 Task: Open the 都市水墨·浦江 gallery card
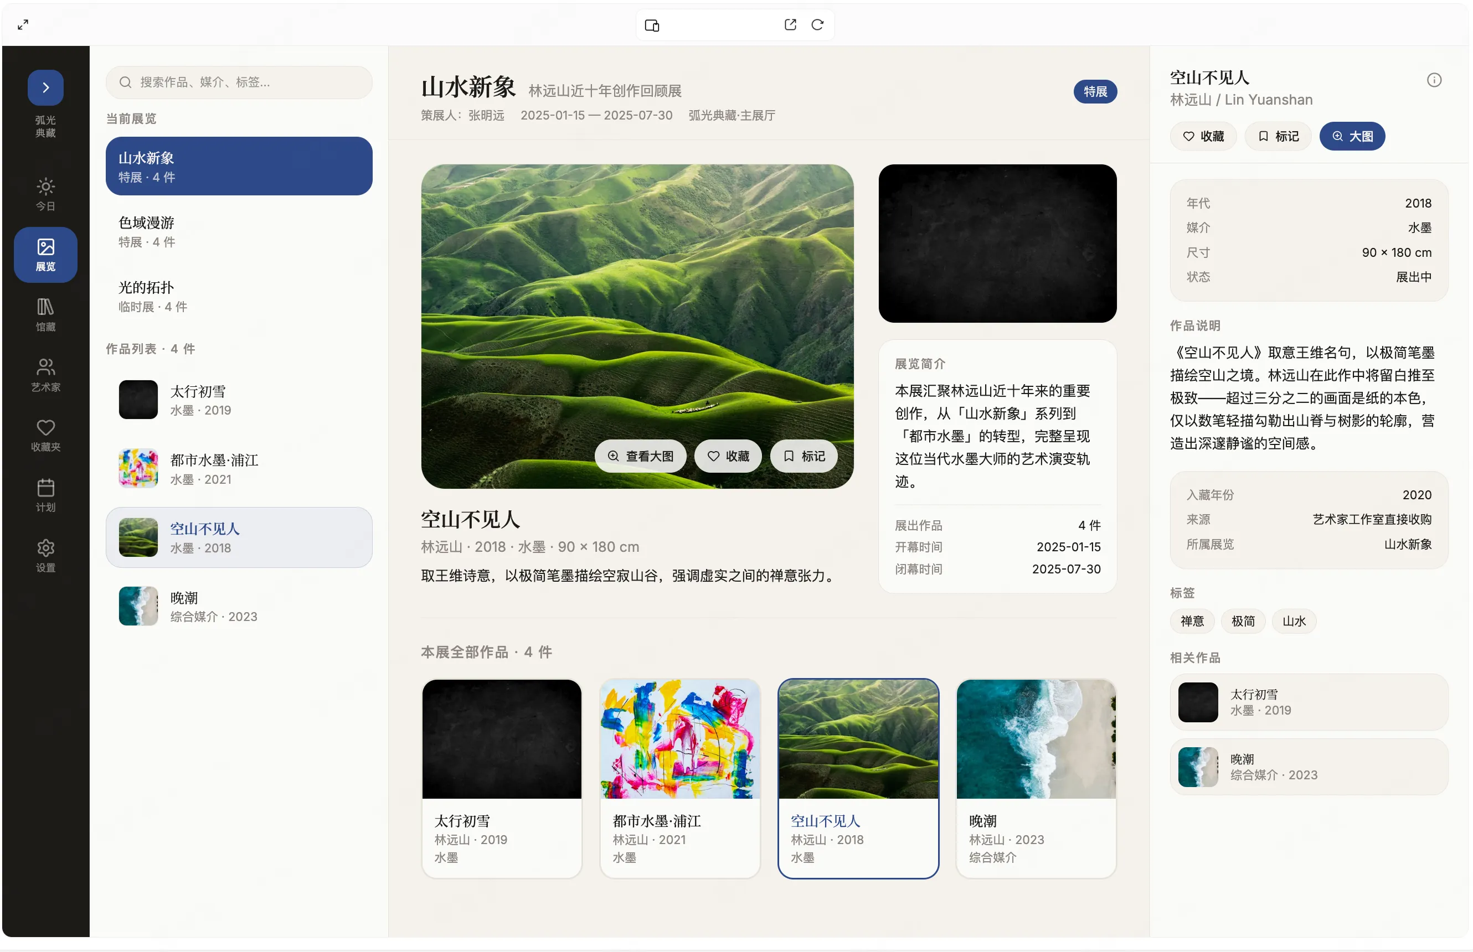[679, 778]
